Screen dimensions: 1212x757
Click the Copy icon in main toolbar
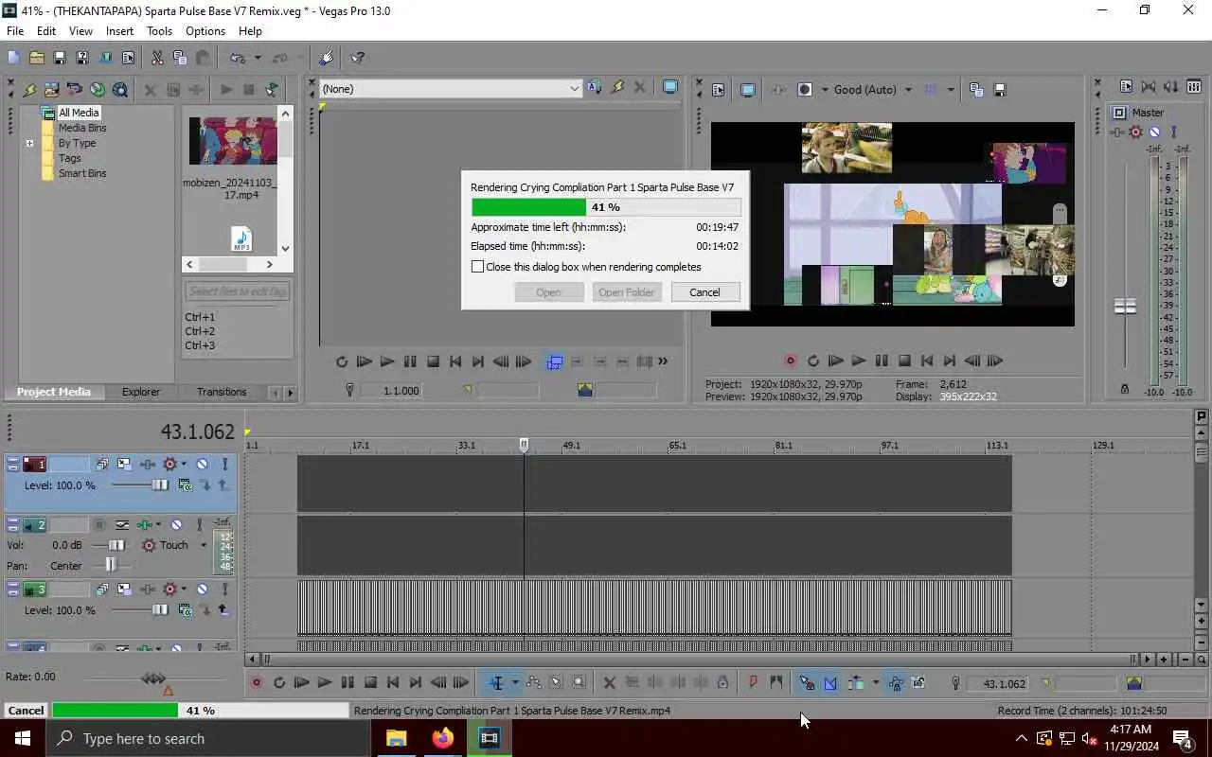coord(180,58)
